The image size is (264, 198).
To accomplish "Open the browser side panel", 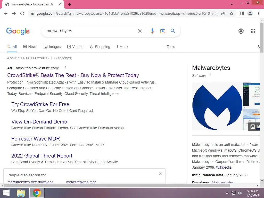I will [242, 13].
